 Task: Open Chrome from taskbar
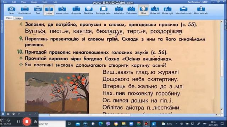click(x=139, y=124)
